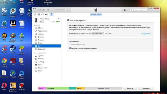Click the pink Фото storage segment
Screen dimensions: 167x94
coord(42,88)
